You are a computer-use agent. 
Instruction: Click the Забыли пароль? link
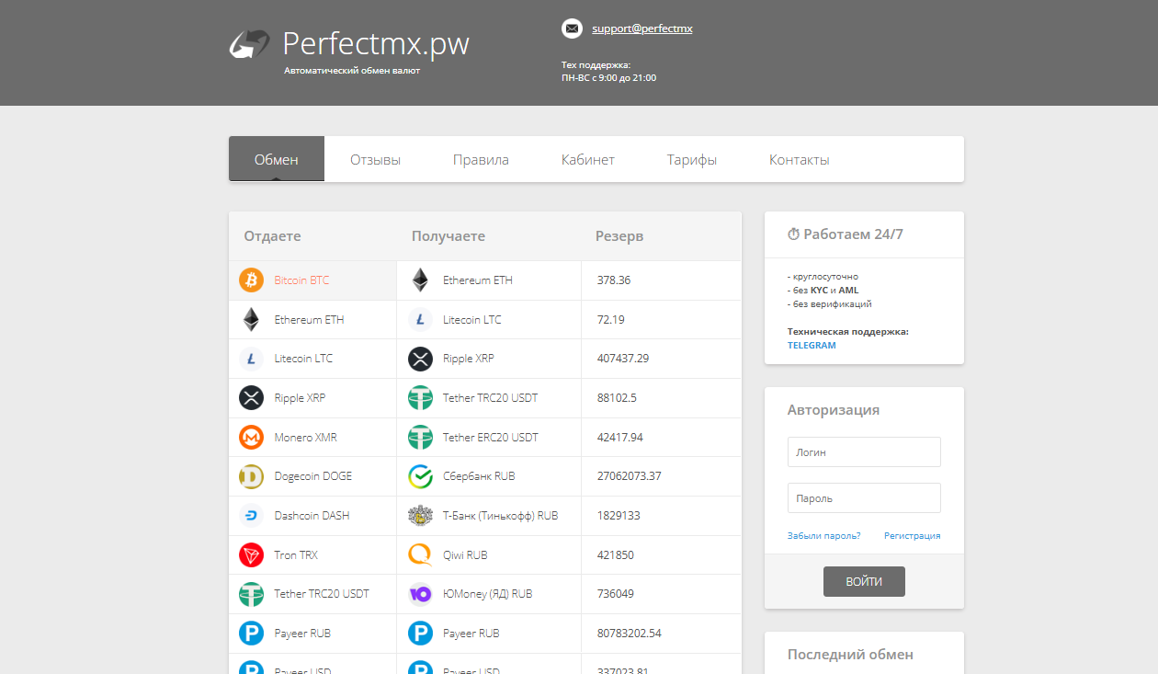[823, 536]
